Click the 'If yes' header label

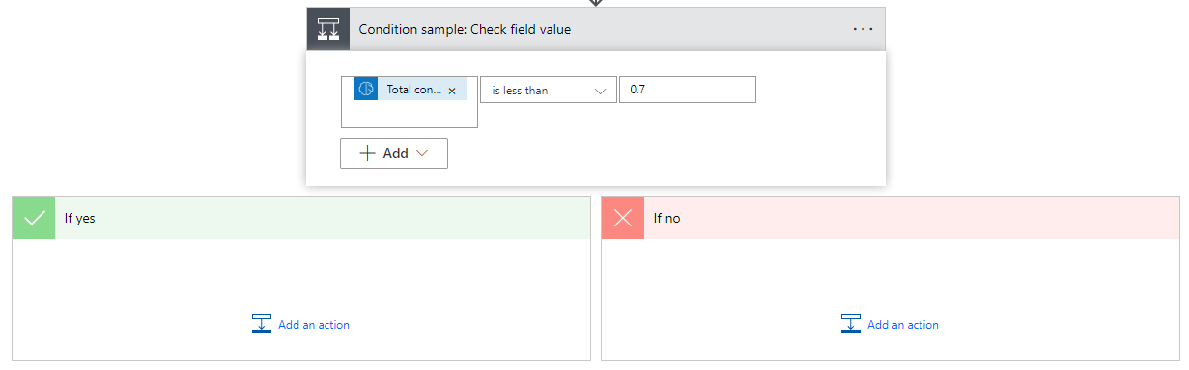pyautogui.click(x=80, y=218)
